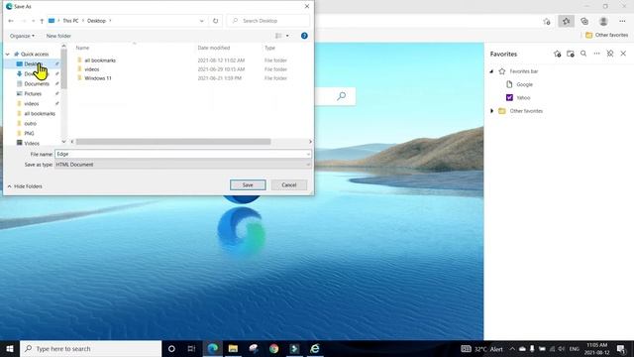Open Other favorites in favorites bar
The width and height of the screenshot is (634, 357).
tap(606, 35)
